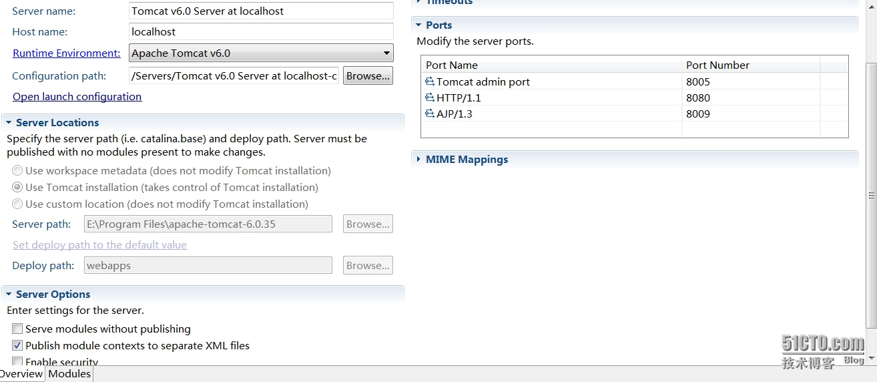This screenshot has width=877, height=382.
Task: Collapse the Ports section
Action: (418, 25)
